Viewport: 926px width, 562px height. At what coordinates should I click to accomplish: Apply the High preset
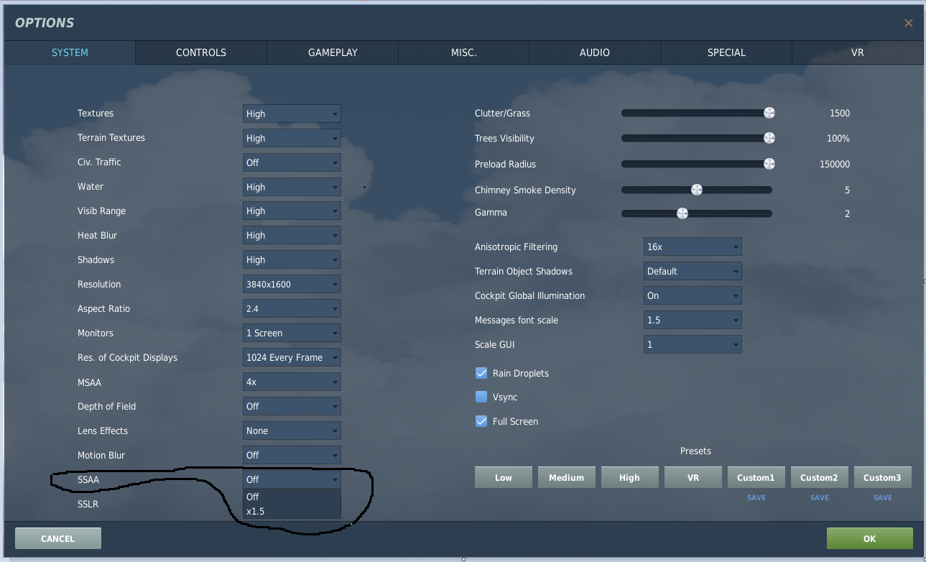(x=629, y=478)
